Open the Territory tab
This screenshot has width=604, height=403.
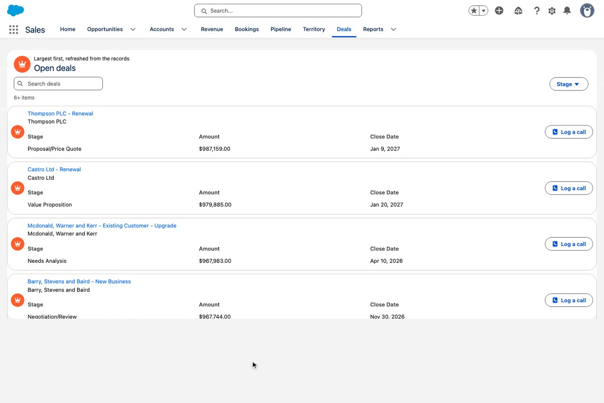(x=314, y=29)
